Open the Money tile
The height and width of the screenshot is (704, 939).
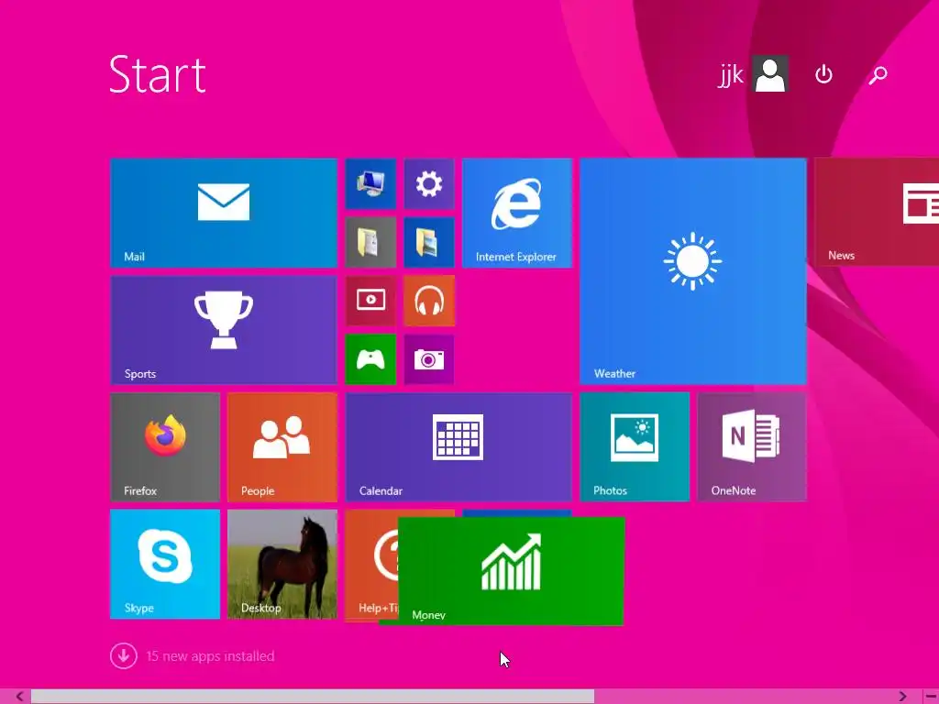tap(511, 571)
